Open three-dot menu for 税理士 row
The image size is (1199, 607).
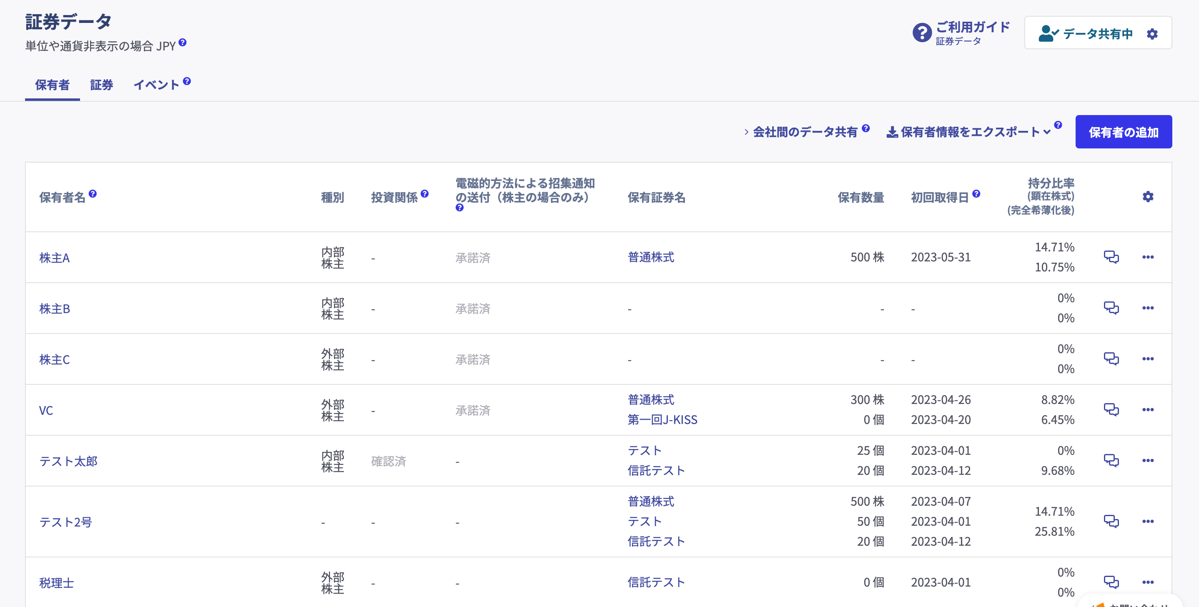pos(1147,582)
